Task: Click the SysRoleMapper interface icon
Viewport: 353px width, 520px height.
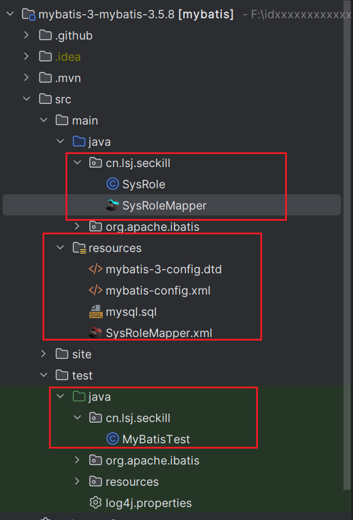Action: tap(113, 205)
